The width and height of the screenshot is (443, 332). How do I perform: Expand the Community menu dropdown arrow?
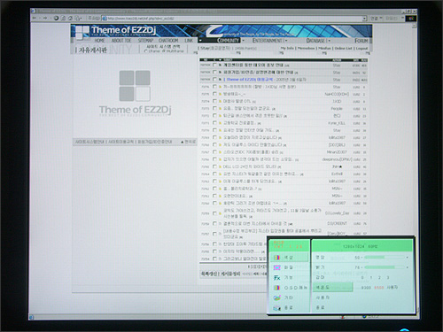(244, 41)
